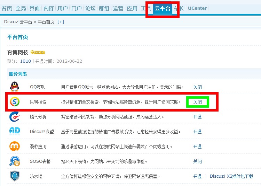Open the 论坛 tab
Screen dimensions: 261x186
point(90,8)
